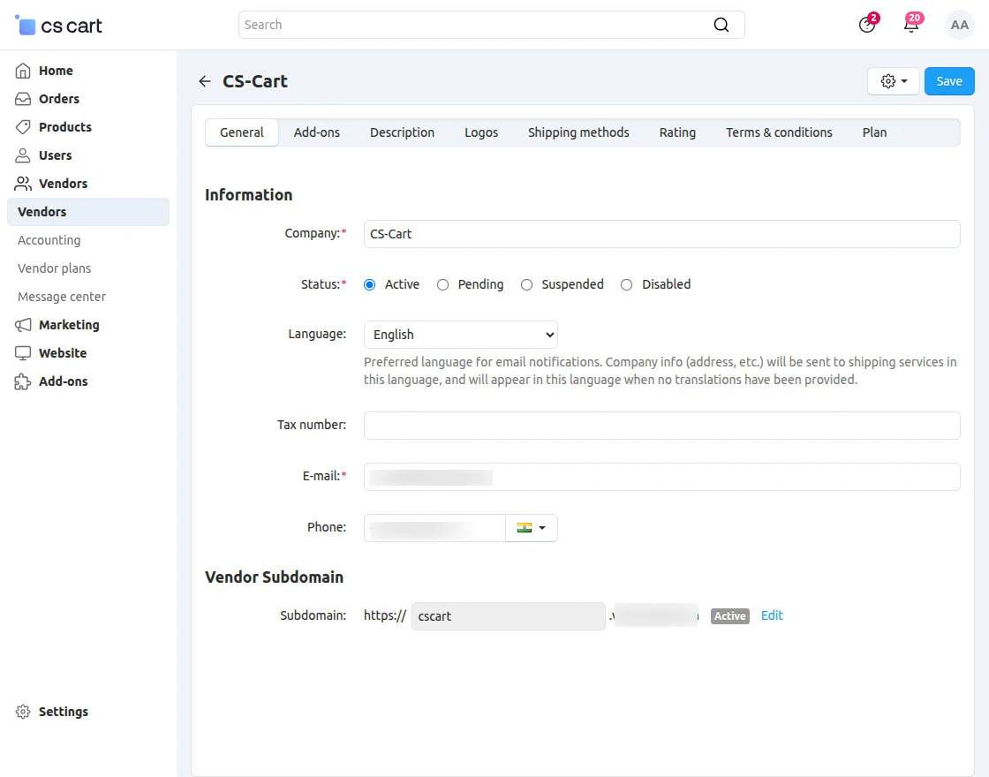Select the Products icon in the sidebar
This screenshot has width=989, height=777.
(24, 127)
